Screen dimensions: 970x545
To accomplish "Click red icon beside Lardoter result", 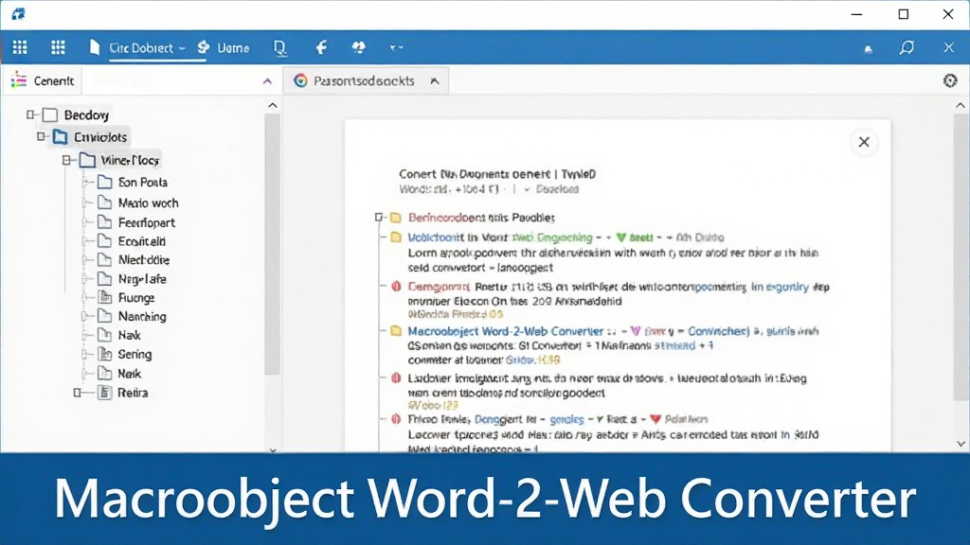I will pos(396,378).
